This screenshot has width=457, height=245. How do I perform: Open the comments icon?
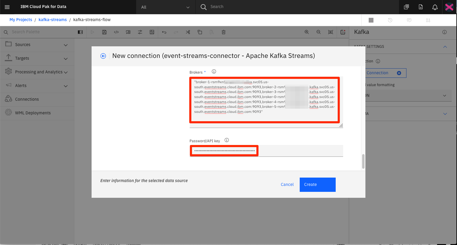tap(409, 20)
